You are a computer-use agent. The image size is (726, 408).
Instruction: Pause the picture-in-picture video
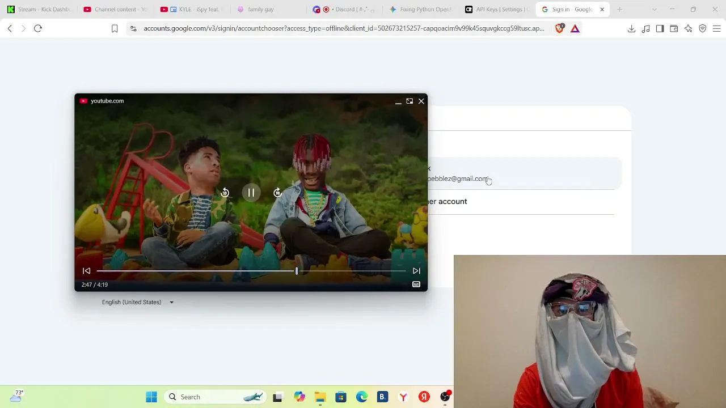(x=251, y=193)
